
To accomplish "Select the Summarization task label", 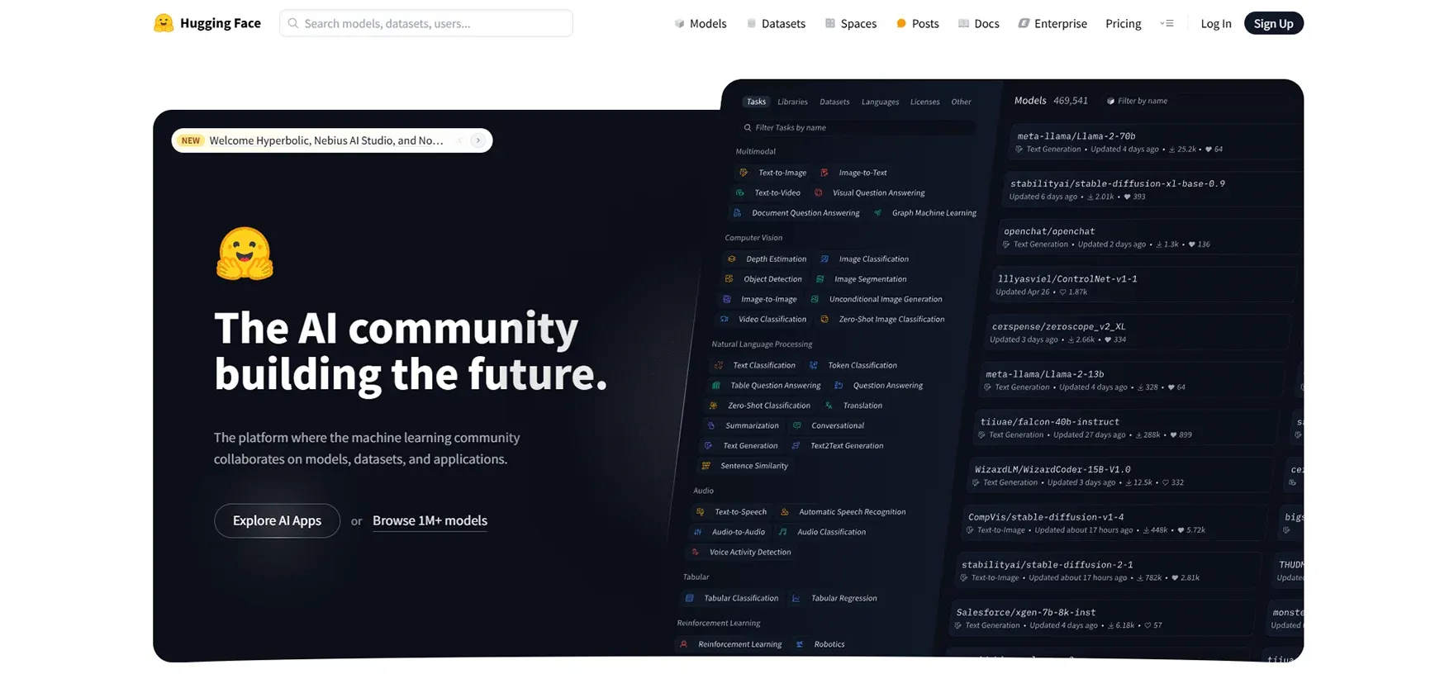I will pyautogui.click(x=752, y=425).
